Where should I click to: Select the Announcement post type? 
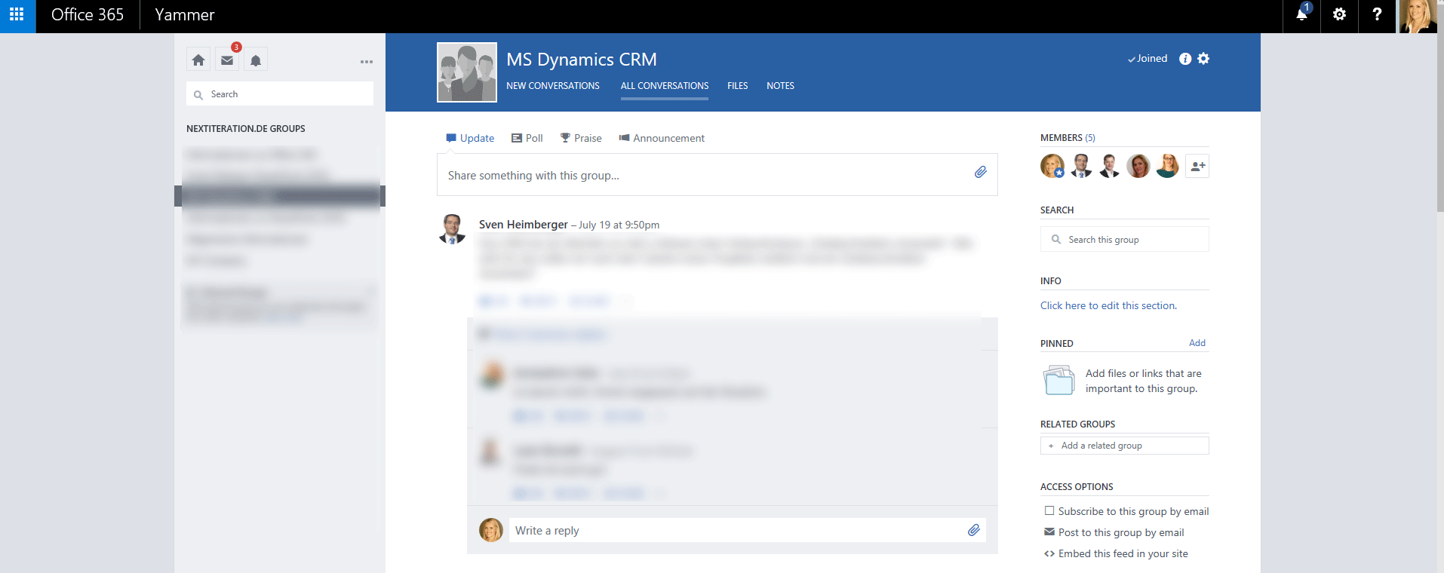[x=662, y=138]
